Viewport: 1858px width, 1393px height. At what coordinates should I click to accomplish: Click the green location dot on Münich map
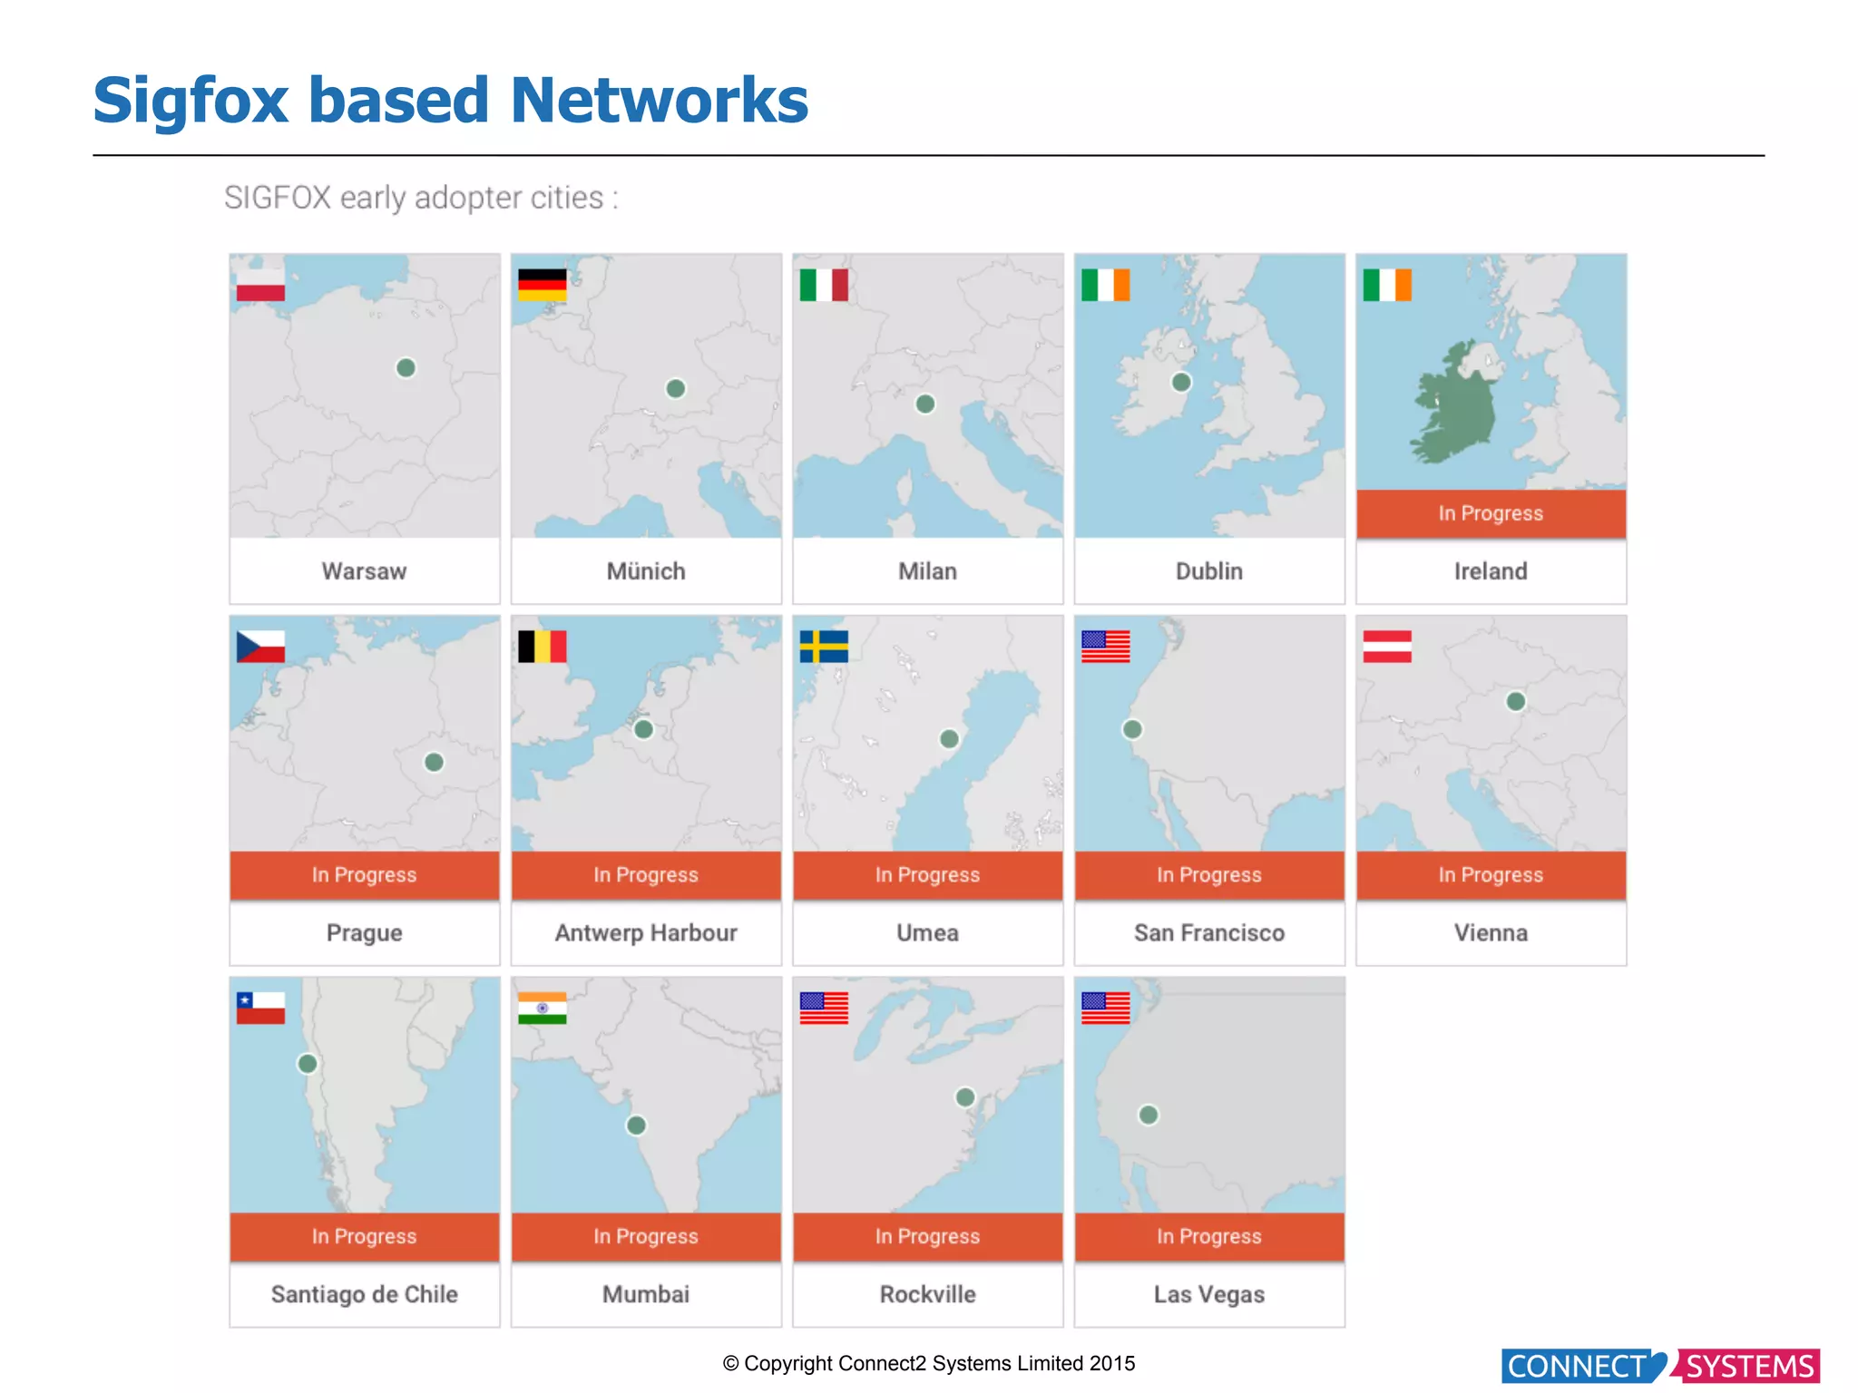676,389
